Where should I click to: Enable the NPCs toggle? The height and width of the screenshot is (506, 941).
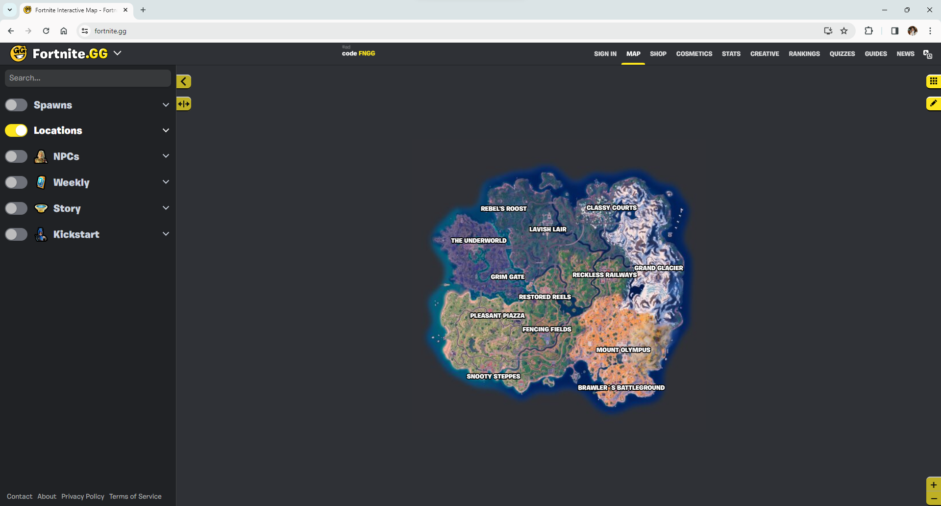(16, 156)
